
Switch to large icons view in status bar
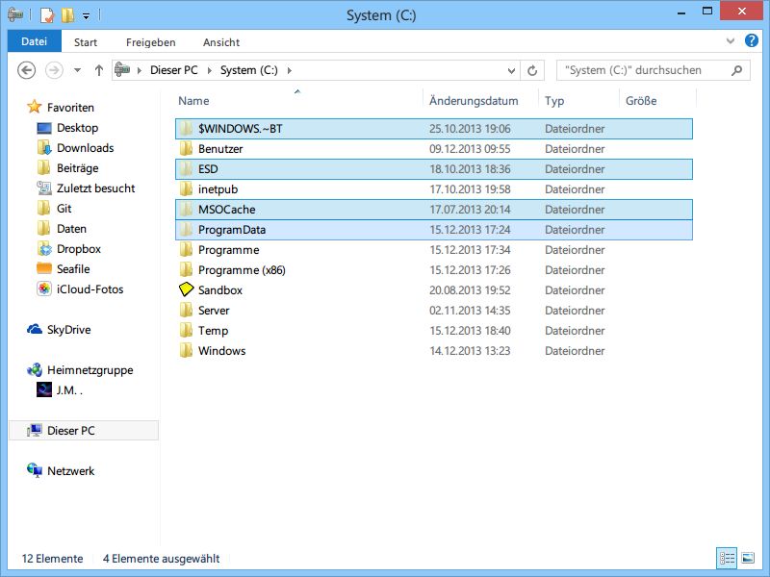[x=748, y=558]
